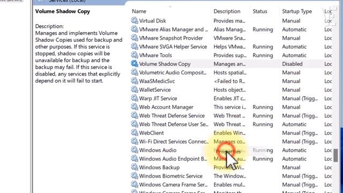This screenshot has height=193, width=343.
Task: Select the Web Threat Defense Service name
Action: (x=172, y=116)
